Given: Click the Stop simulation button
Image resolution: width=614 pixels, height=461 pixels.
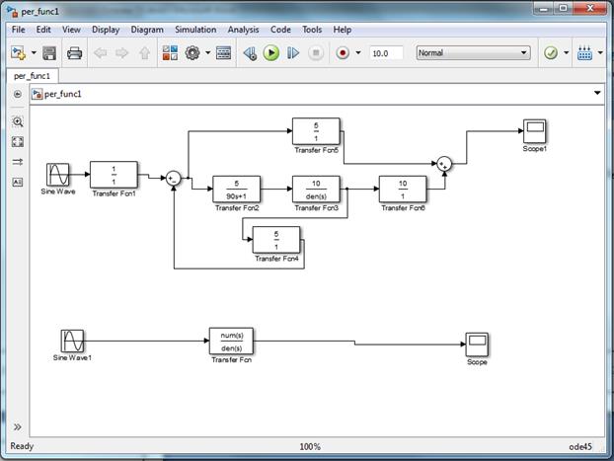Looking at the screenshot, I should [316, 53].
